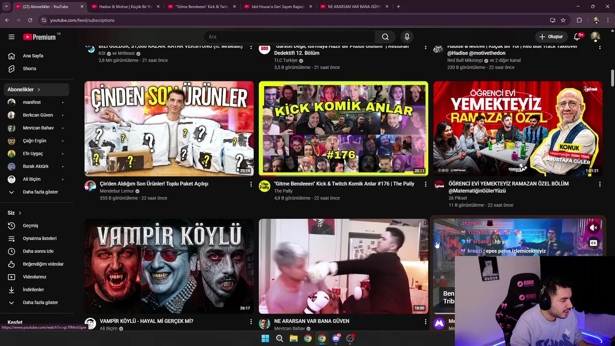Image resolution: width=615 pixels, height=346 pixels.
Task: Open more options for Gitme Bendeeen video
Action: pos(425,184)
